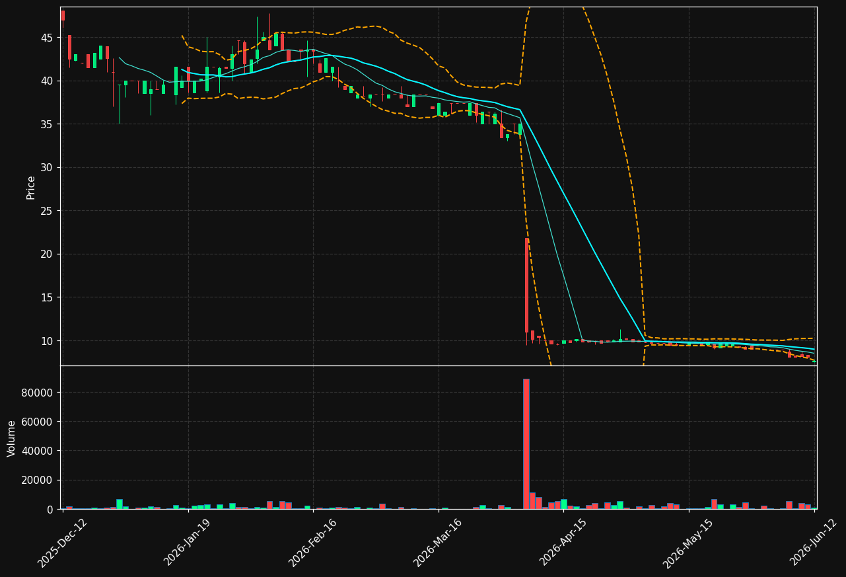Click the 2026-May-15 date label
Viewport: 846px width, 577px height.
click(x=688, y=543)
